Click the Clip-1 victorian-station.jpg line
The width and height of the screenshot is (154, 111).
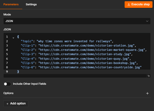tap(78, 46)
